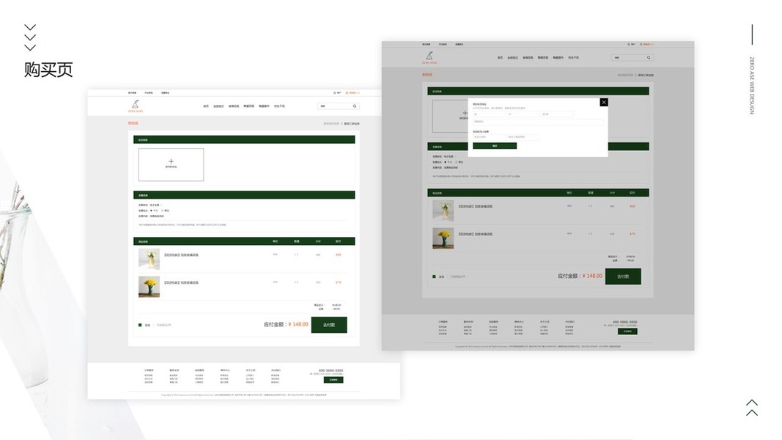Open the yellow flower vase thumbnail on the left page

pyautogui.click(x=149, y=287)
